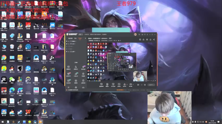This screenshot has height=124, width=222.
Task: Click the 修改 button beside stream title
Action: (110, 38)
